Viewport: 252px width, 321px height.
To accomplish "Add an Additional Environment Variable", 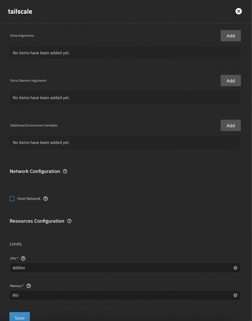I will pos(231,125).
